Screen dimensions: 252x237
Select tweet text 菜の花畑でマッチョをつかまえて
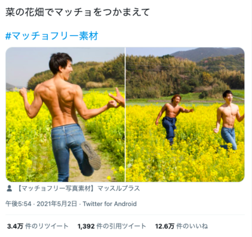tap(77, 12)
